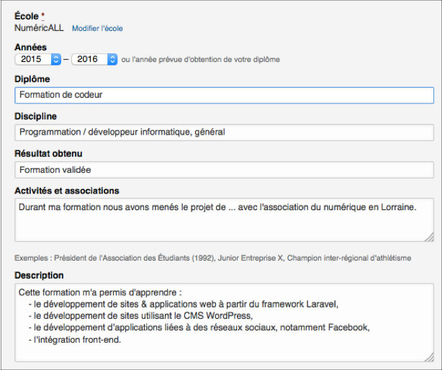
Task: Click inside the Description textarea
Action: (224, 322)
